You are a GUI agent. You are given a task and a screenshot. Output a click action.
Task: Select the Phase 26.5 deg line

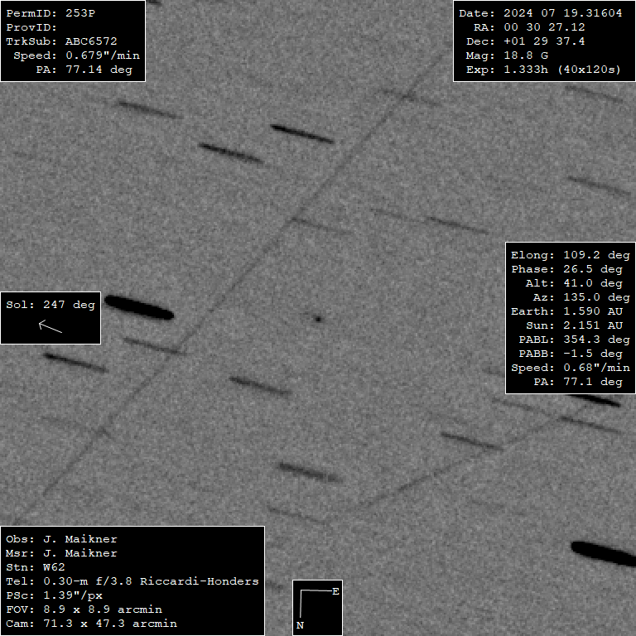(x=566, y=269)
